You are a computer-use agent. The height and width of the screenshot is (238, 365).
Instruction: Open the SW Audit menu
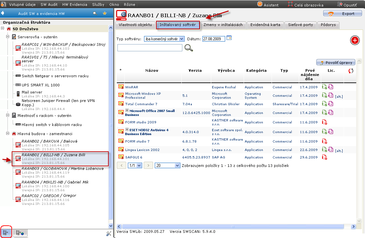[x=49, y=5]
